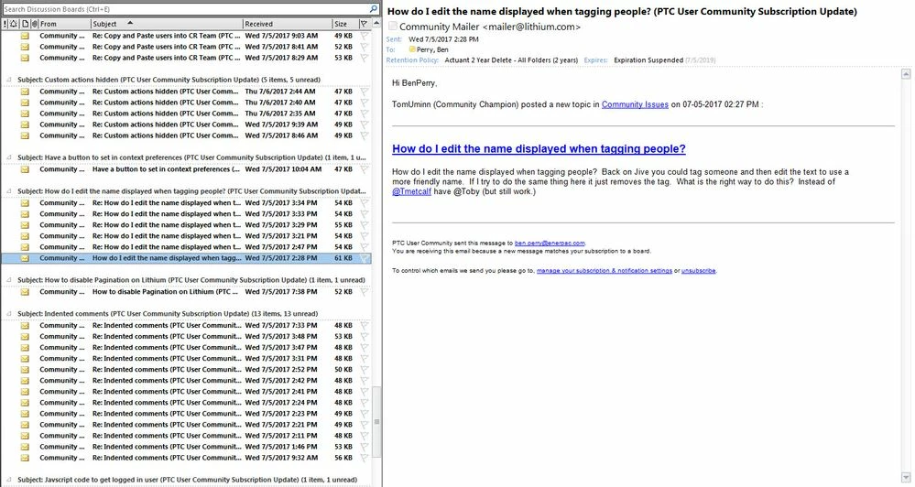Click envelope icon of the selected 2:28 PM message
915x487 pixels.
click(25, 258)
